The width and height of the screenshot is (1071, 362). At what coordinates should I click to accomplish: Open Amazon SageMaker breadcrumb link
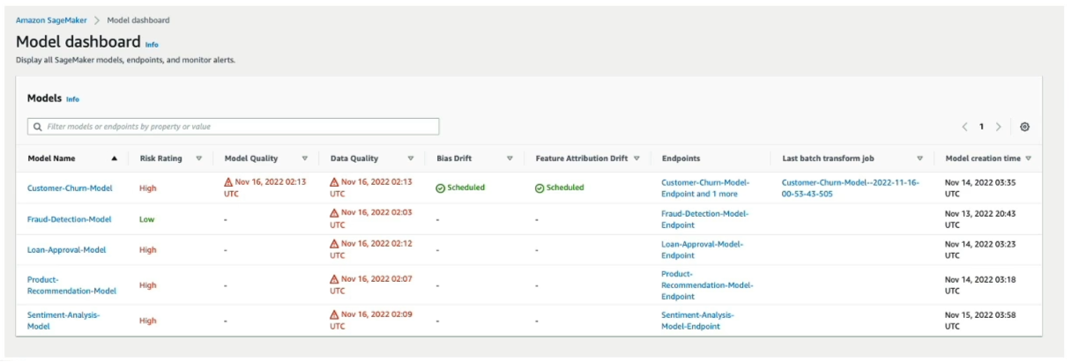[x=50, y=19]
